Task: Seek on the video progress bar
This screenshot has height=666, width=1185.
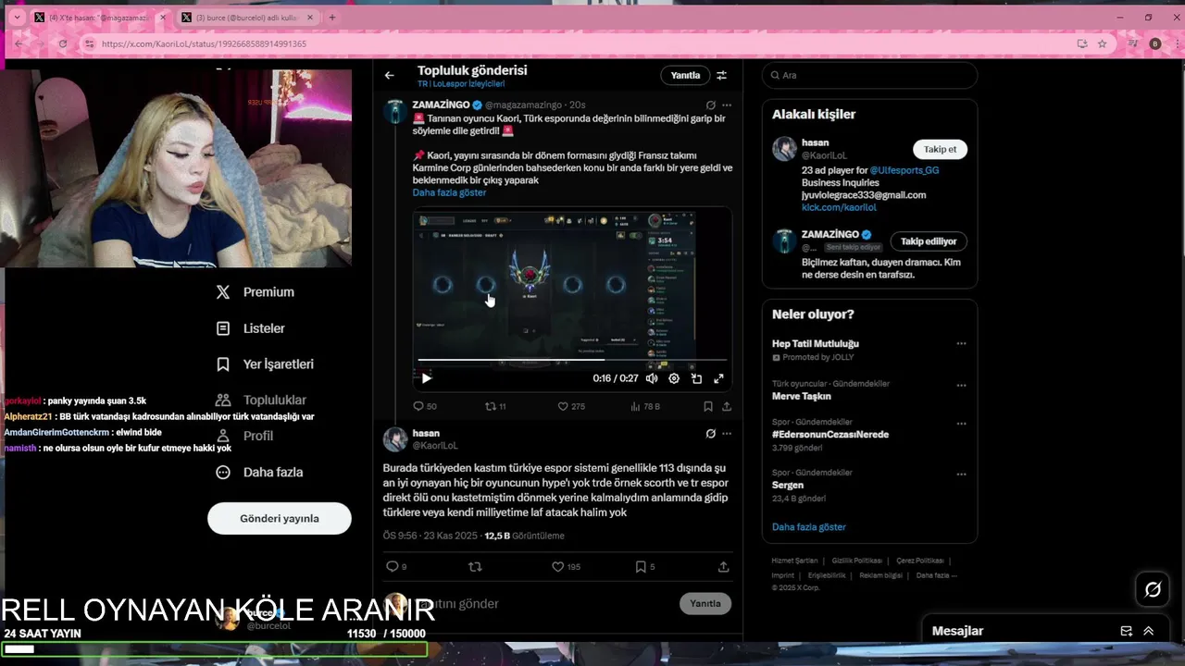Action: [572, 360]
